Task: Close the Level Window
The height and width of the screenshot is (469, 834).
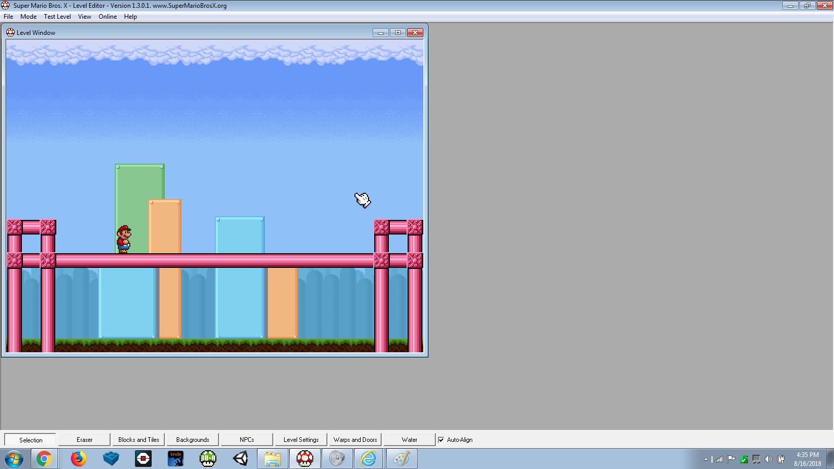Action: tap(415, 33)
